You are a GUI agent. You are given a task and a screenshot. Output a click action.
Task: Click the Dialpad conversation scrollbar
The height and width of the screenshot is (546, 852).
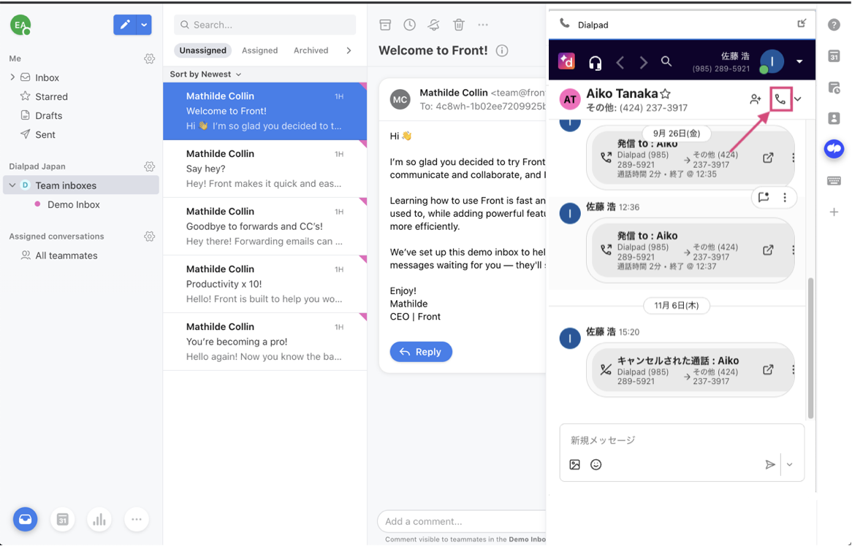coord(810,348)
